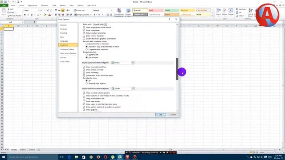Click the Insert cells icon

click(218, 11)
